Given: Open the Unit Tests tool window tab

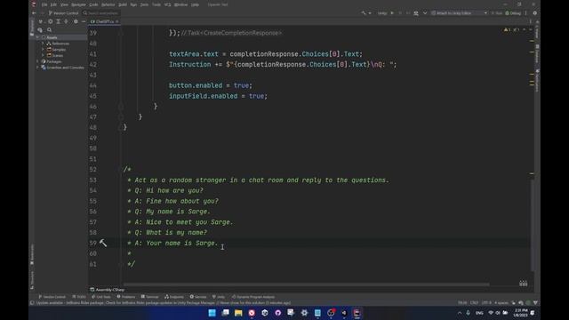Looking at the screenshot, I should tap(100, 297).
